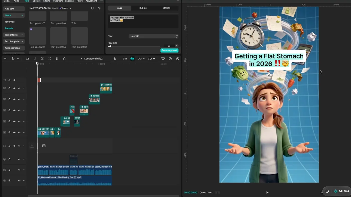Split the clip at the playhead
Image resolution: width=351 pixels, height=197 pixels.
coord(42,59)
